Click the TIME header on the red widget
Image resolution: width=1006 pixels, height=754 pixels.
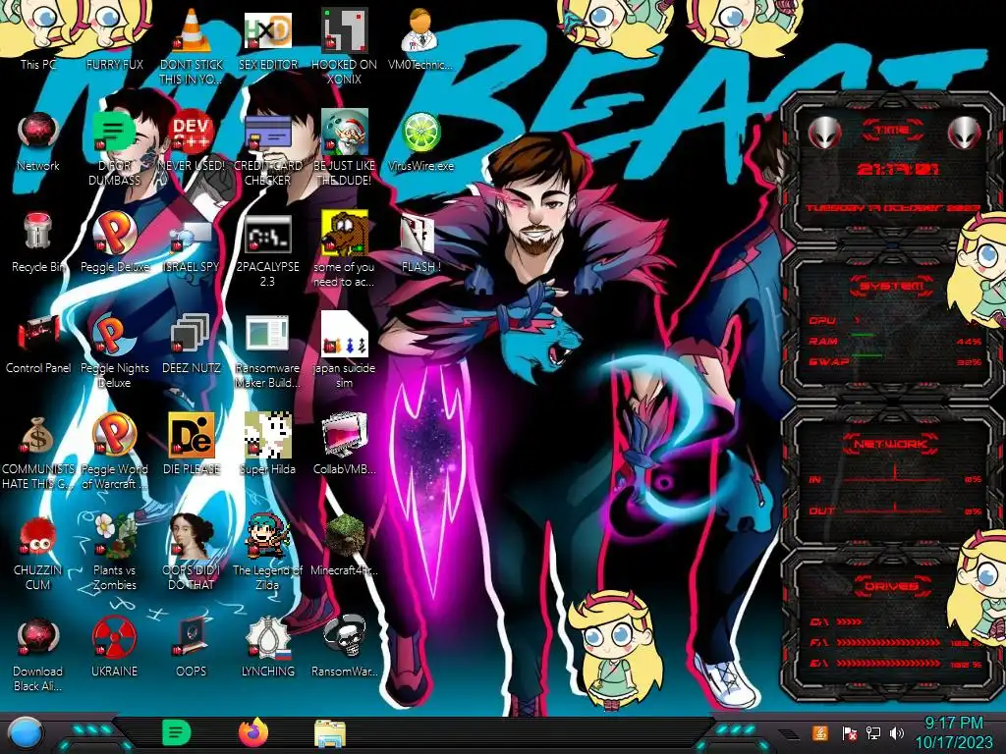(x=892, y=131)
